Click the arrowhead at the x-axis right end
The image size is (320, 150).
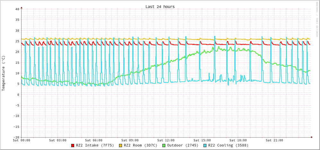pos(311,137)
